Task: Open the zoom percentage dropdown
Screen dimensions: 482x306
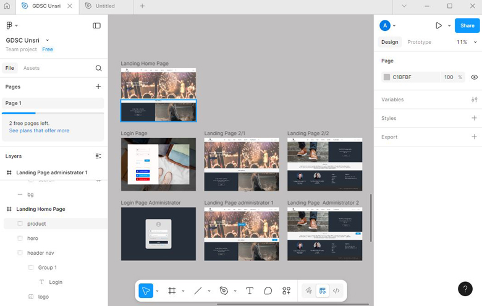Action: pyautogui.click(x=463, y=42)
